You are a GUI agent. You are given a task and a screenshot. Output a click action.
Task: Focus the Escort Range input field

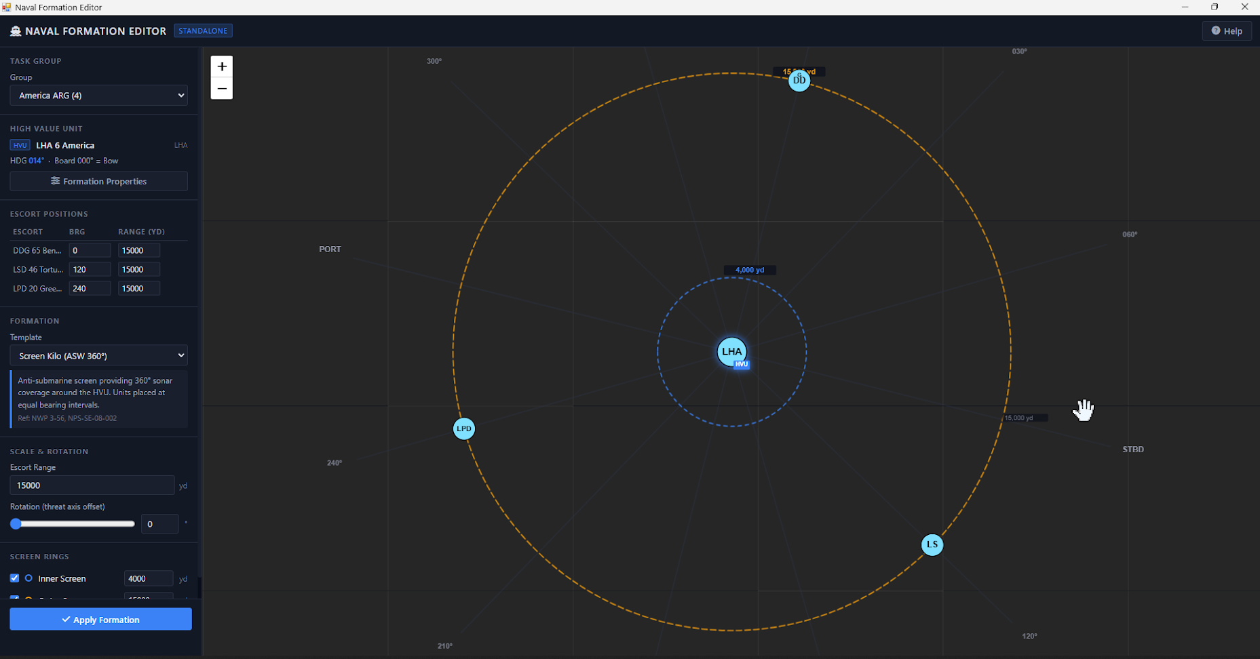92,485
